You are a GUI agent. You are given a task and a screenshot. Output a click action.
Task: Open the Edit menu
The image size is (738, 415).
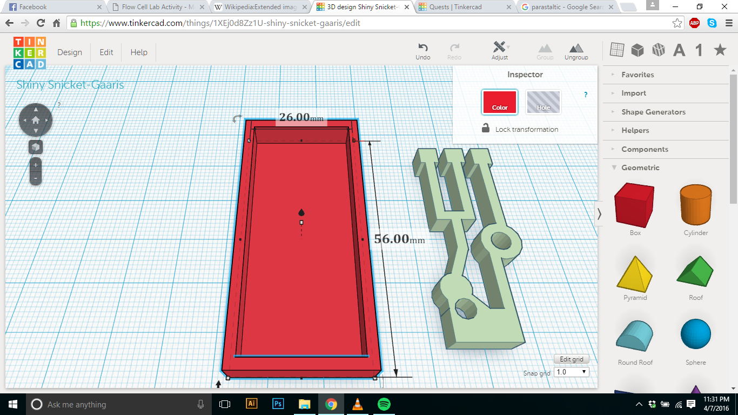coord(106,52)
